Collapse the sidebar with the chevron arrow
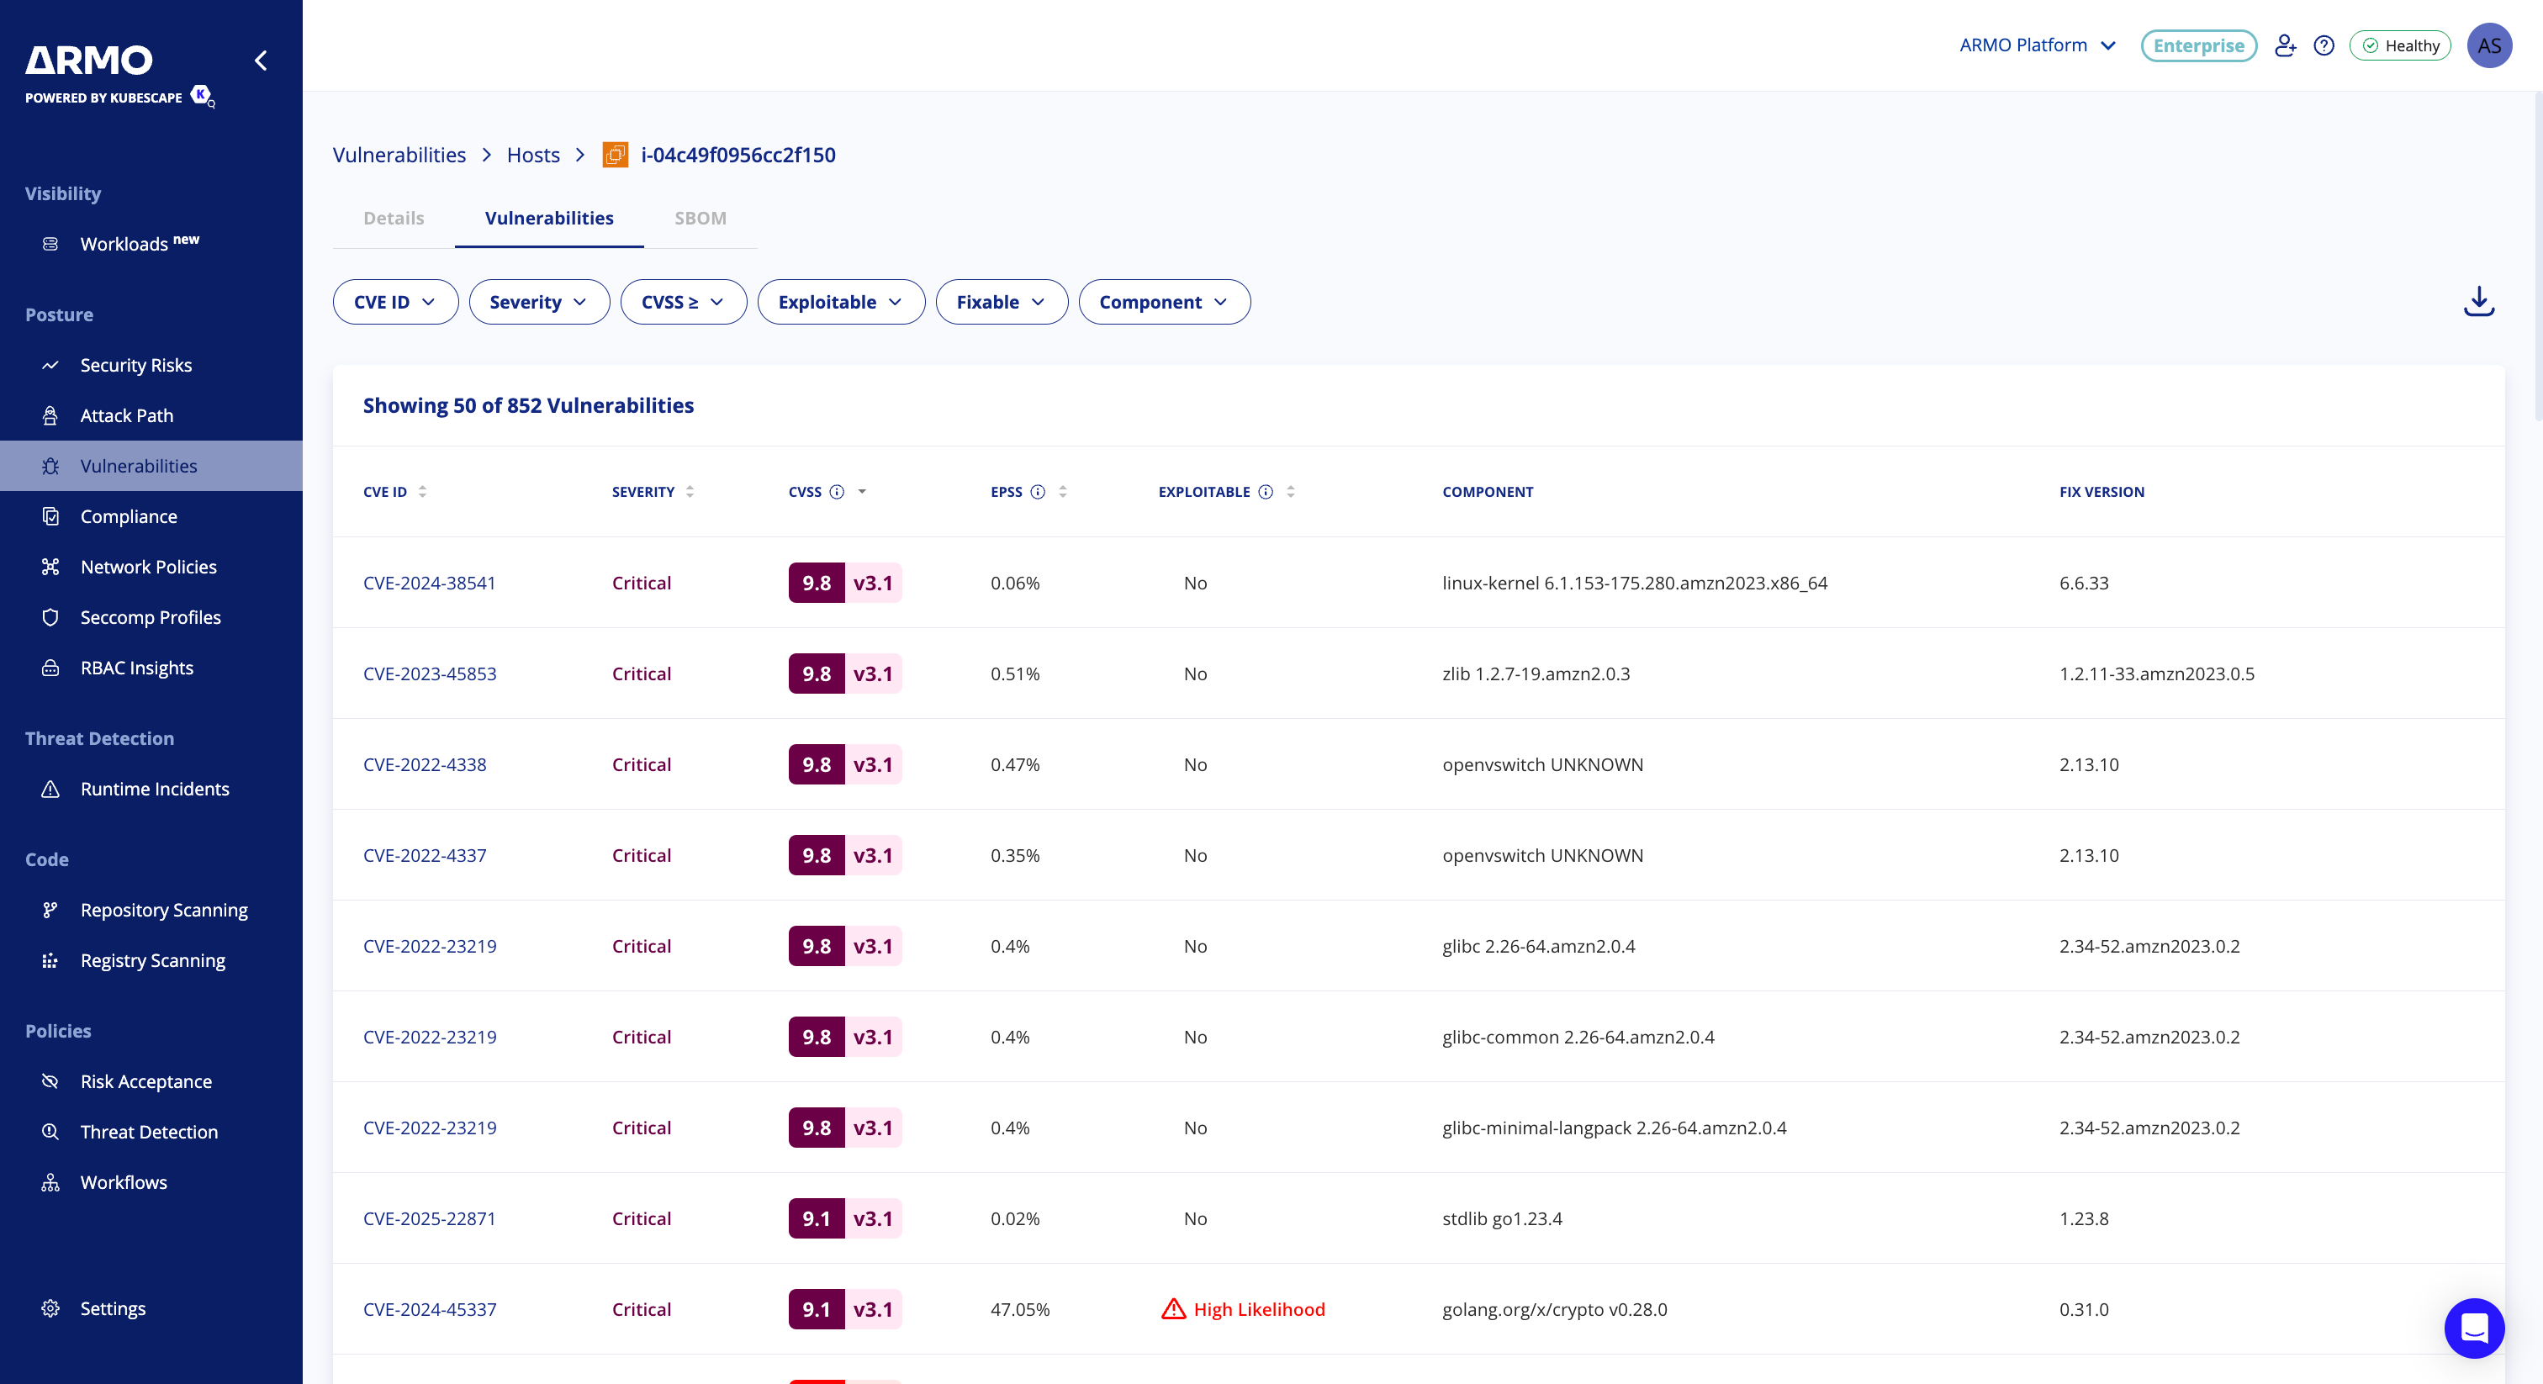 (x=261, y=61)
